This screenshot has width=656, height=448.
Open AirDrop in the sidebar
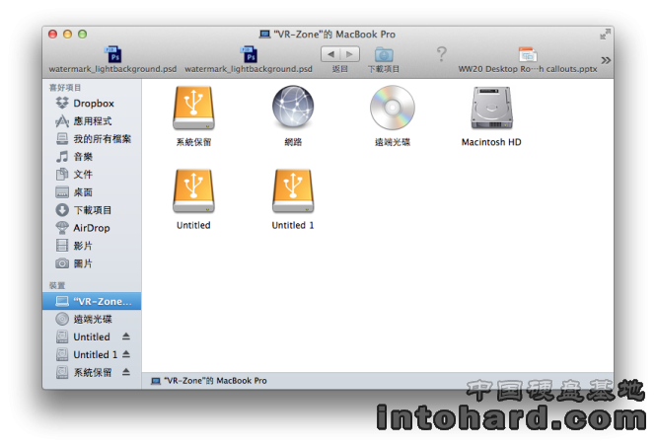coord(92,228)
